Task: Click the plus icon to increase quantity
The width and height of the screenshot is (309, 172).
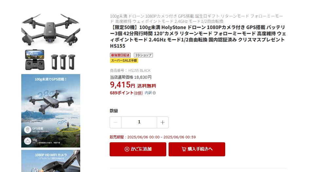Action: pyautogui.click(x=163, y=122)
